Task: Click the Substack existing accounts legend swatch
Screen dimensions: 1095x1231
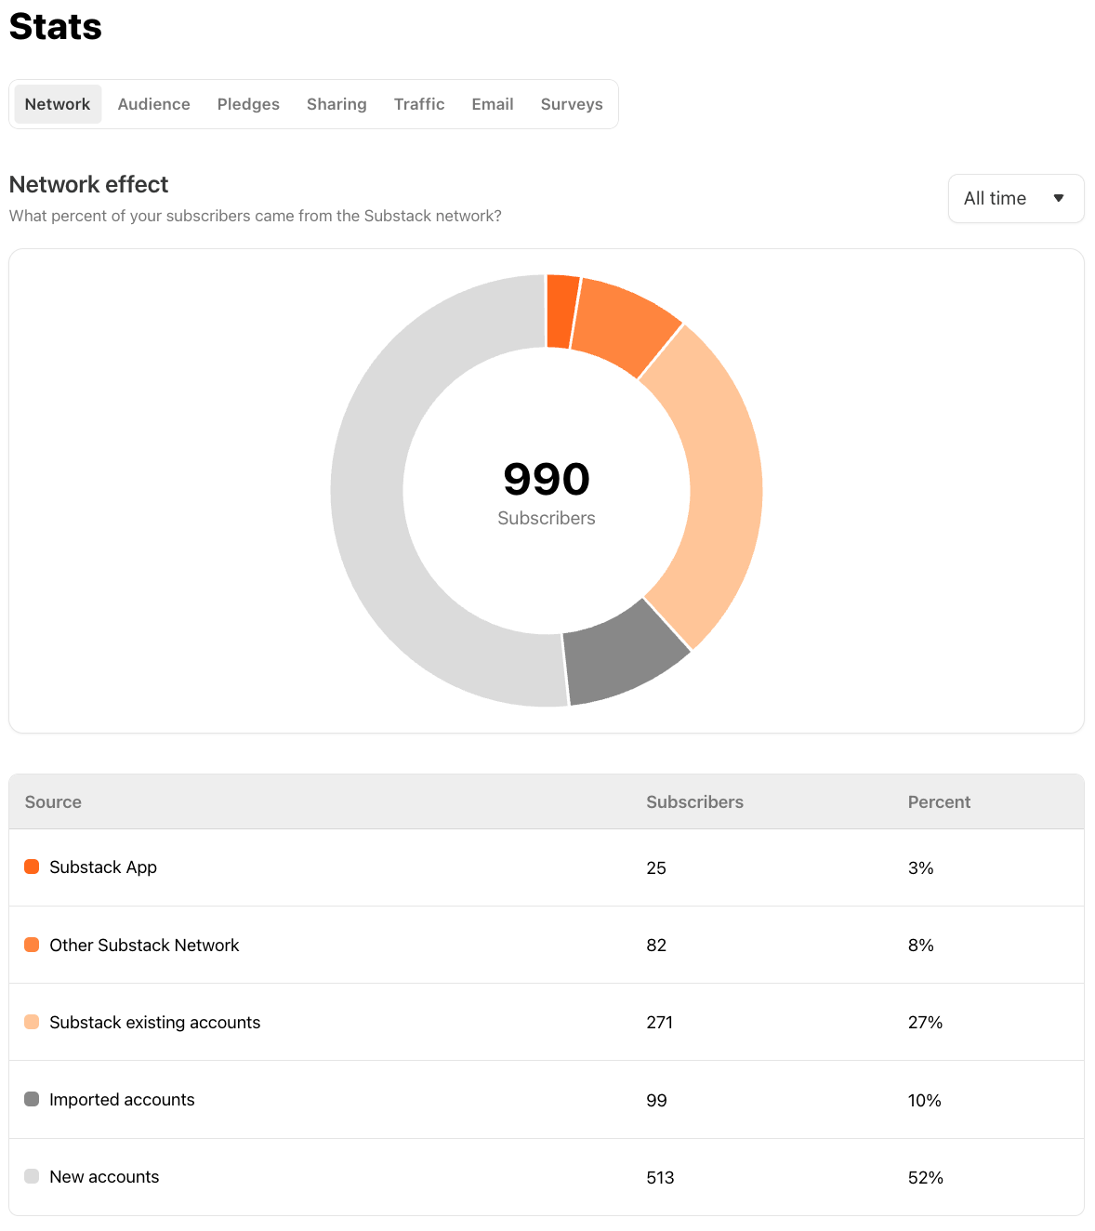Action: [x=32, y=1022]
